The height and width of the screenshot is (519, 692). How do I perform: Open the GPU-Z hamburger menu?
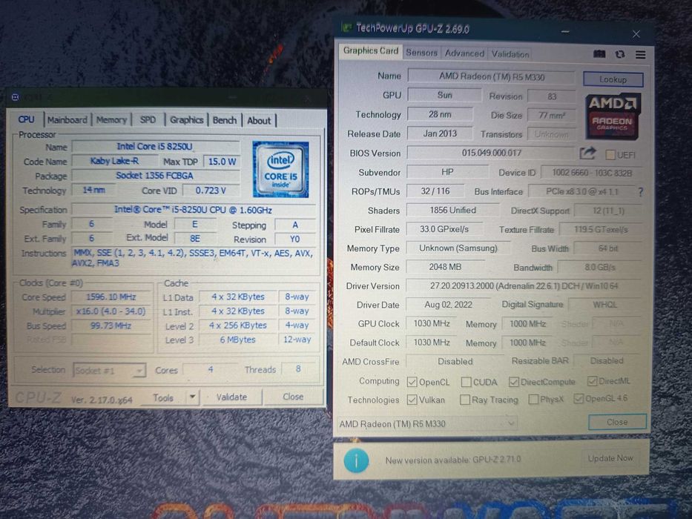640,54
